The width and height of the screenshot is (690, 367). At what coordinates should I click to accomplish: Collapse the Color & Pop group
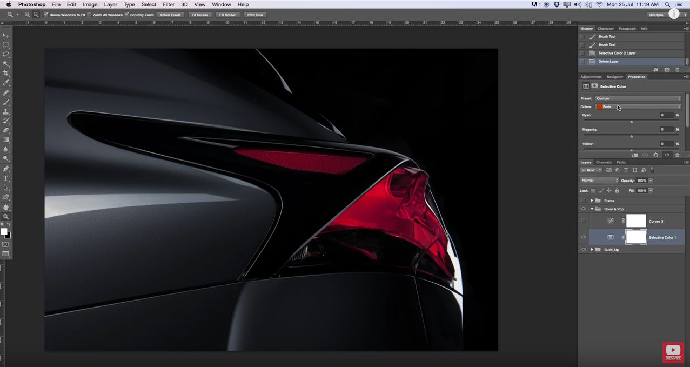pos(591,209)
